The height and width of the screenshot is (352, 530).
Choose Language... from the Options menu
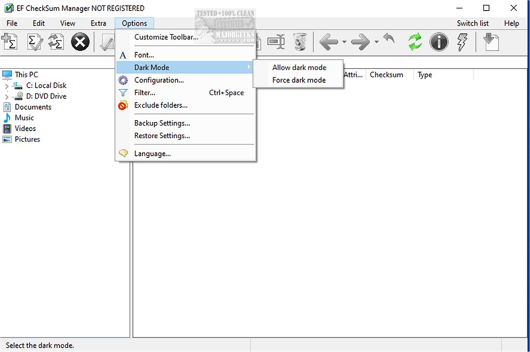pyautogui.click(x=186, y=154)
